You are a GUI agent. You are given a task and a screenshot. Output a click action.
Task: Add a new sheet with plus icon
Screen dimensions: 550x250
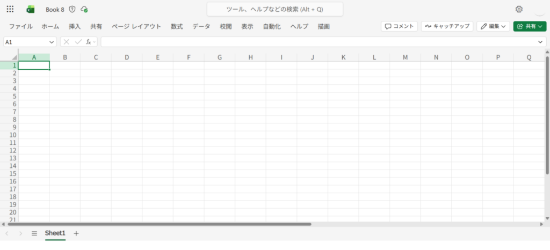pos(76,233)
